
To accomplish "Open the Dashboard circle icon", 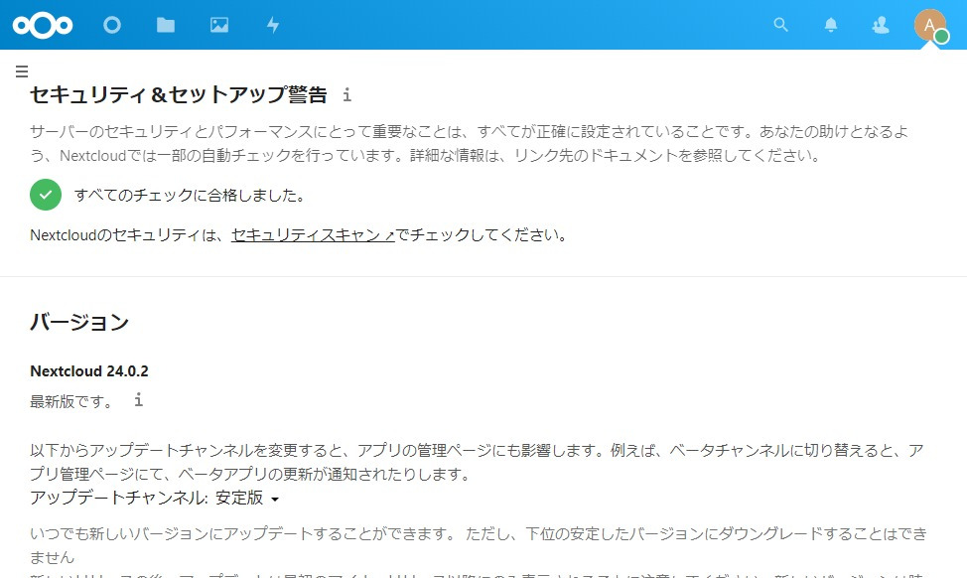I will [x=111, y=25].
